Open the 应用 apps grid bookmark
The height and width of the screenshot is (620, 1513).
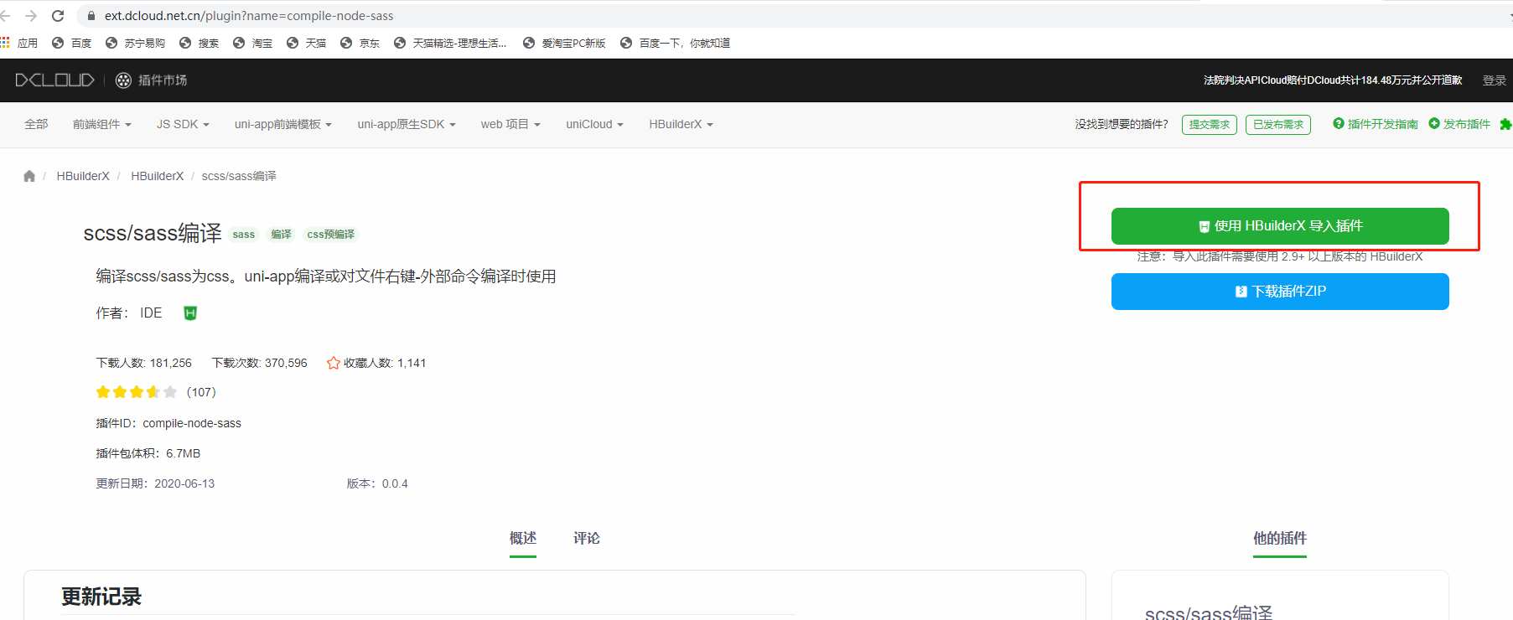pyautogui.click(x=19, y=43)
